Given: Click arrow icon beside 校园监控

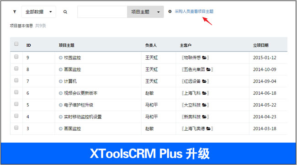Looking at the screenshot, I should coord(61,58).
